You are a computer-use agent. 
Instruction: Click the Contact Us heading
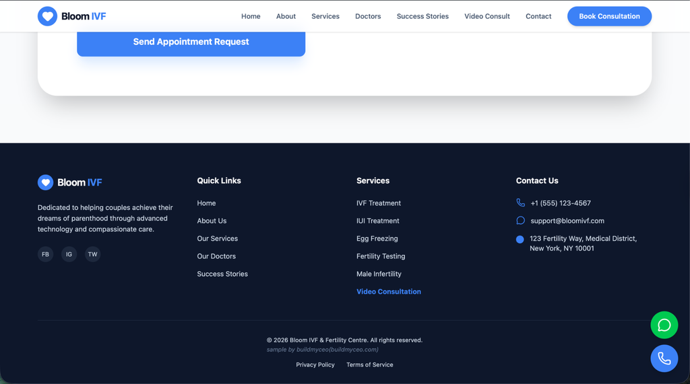(537, 181)
